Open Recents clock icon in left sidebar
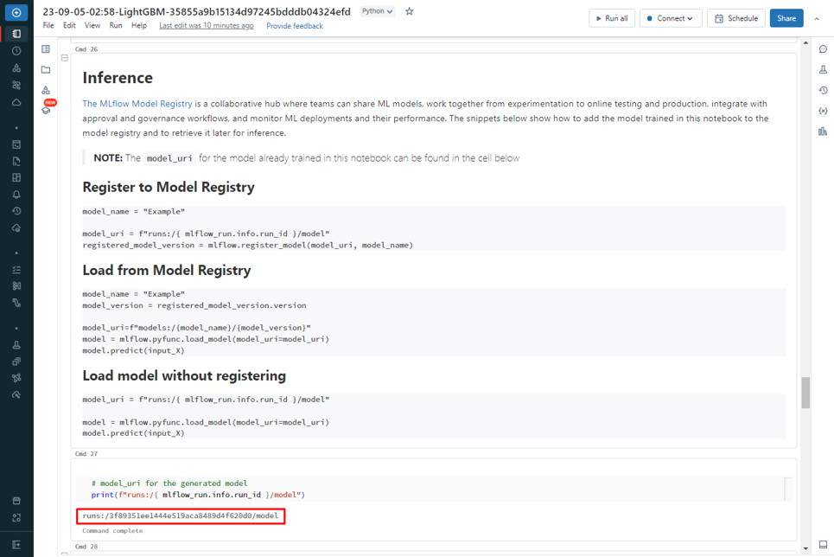 [x=16, y=51]
